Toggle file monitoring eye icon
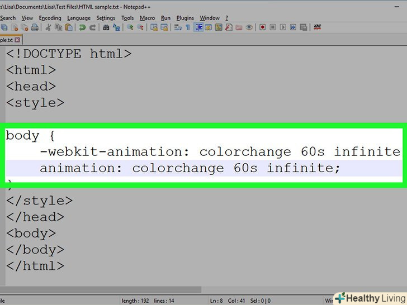The width and height of the screenshot is (407, 305). point(249,27)
